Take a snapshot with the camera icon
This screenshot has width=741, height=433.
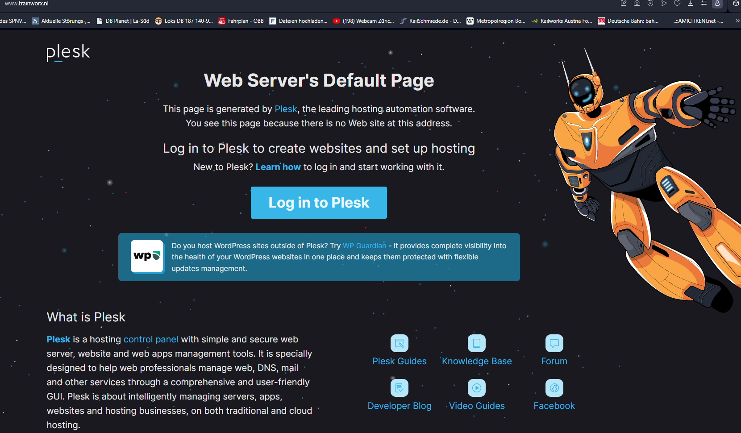pyautogui.click(x=637, y=3)
